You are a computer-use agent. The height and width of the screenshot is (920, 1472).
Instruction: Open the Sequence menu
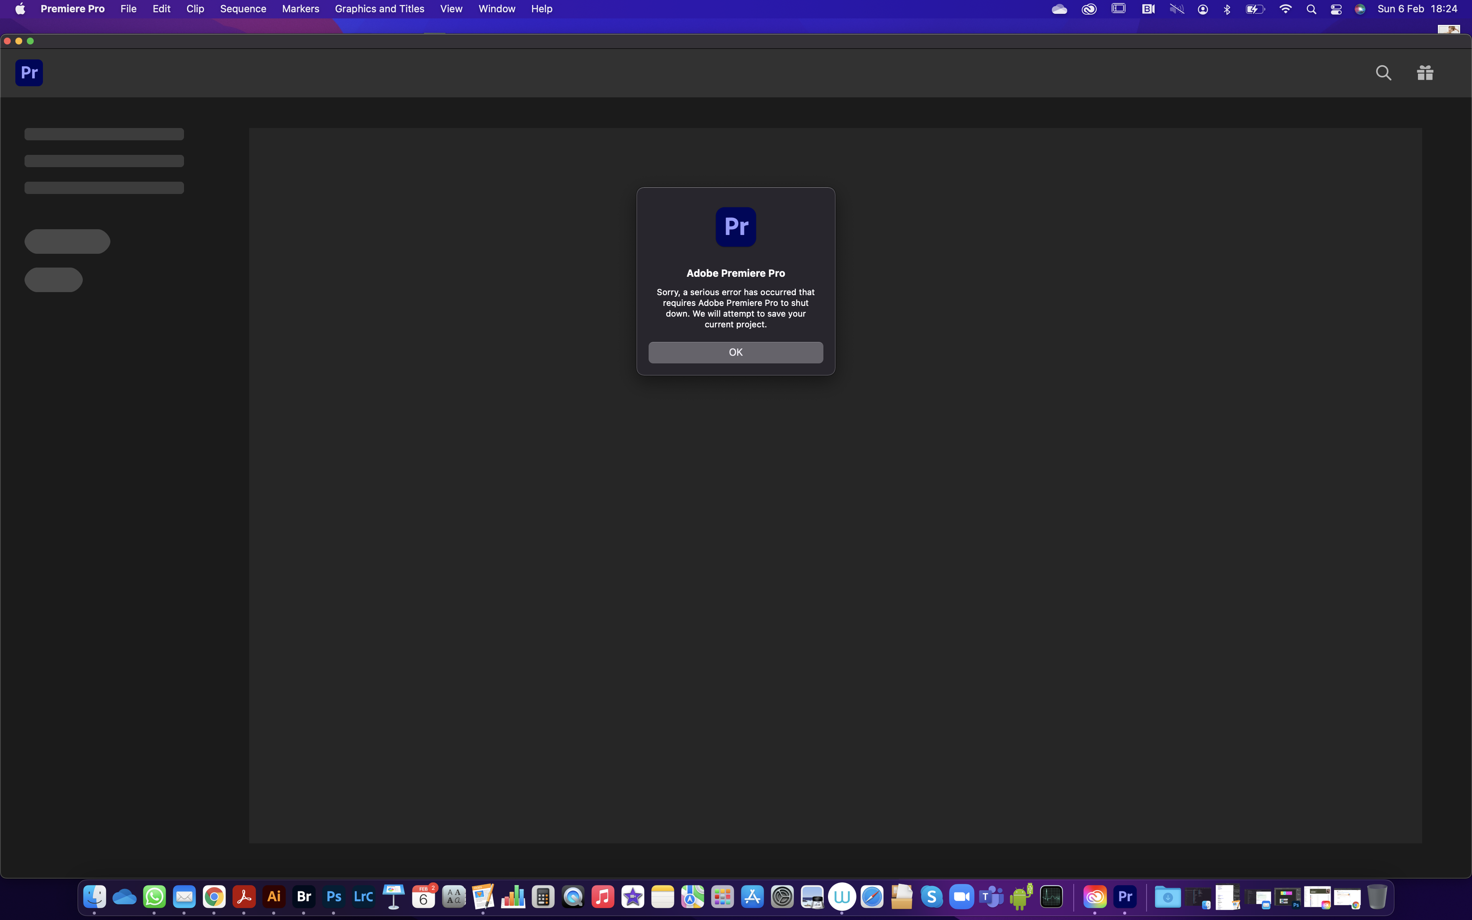tap(243, 8)
